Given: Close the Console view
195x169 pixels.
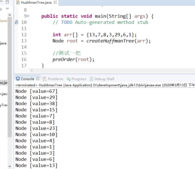Looking at the screenshot, I should [x=38, y=79].
